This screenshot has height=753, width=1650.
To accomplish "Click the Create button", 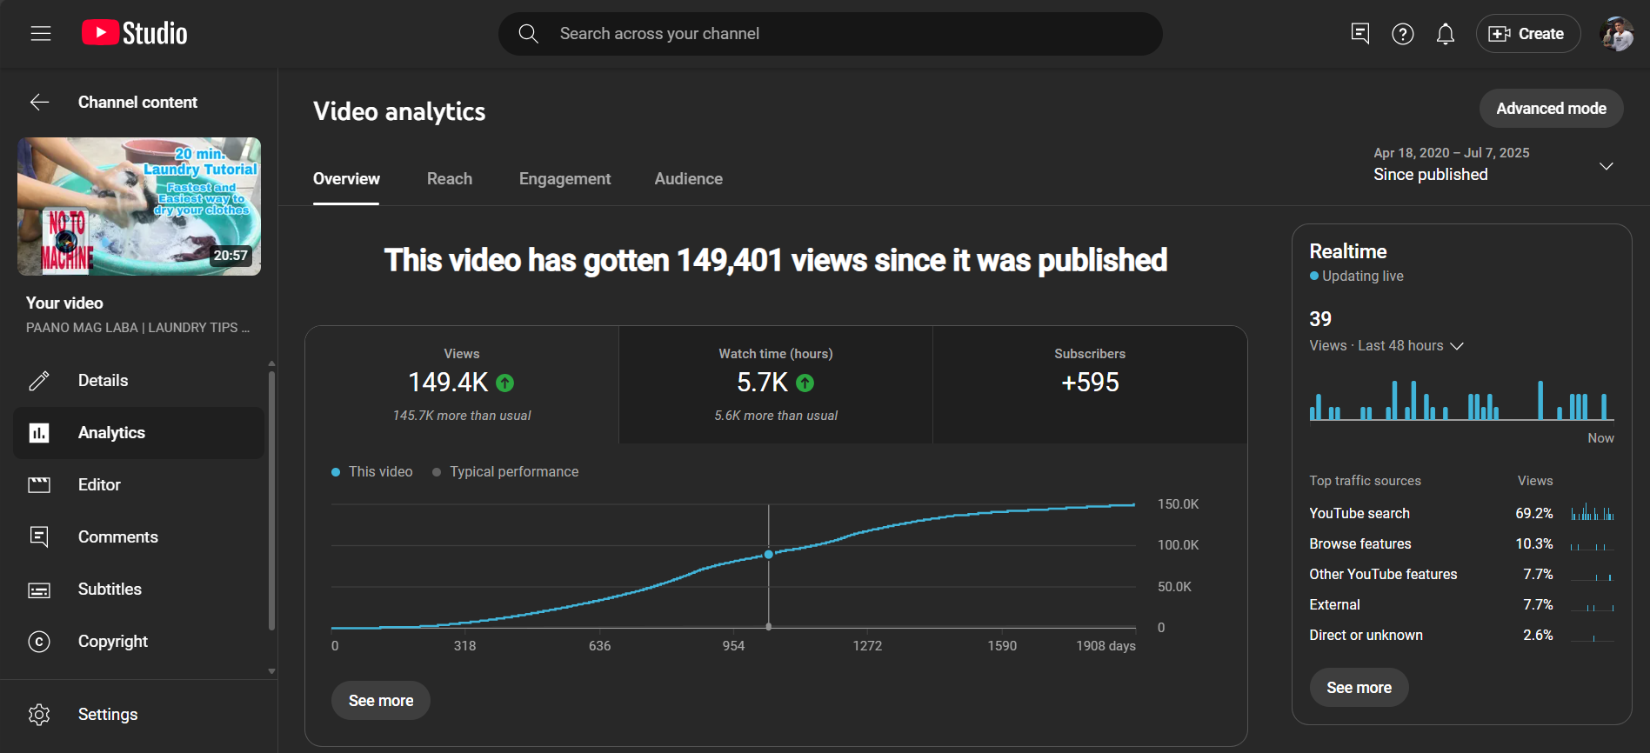I will [x=1528, y=34].
